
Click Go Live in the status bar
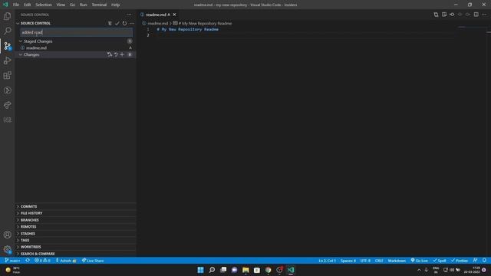click(x=420, y=261)
